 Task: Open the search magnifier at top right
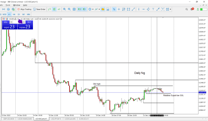187,9
